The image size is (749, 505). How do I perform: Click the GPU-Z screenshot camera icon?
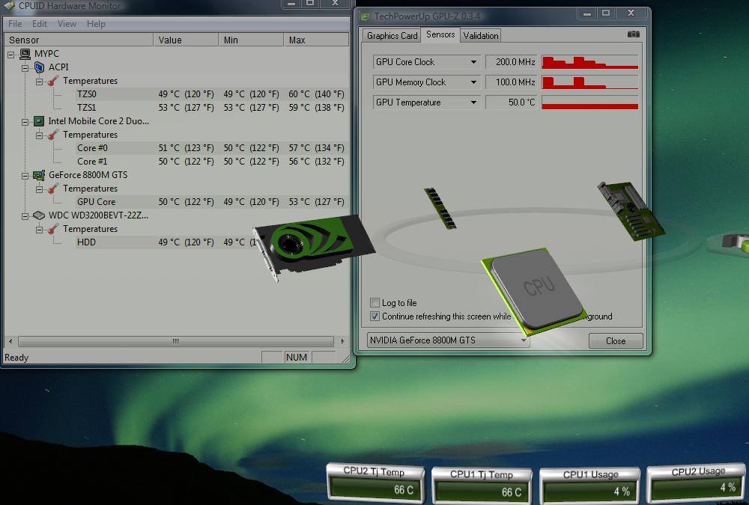(634, 34)
